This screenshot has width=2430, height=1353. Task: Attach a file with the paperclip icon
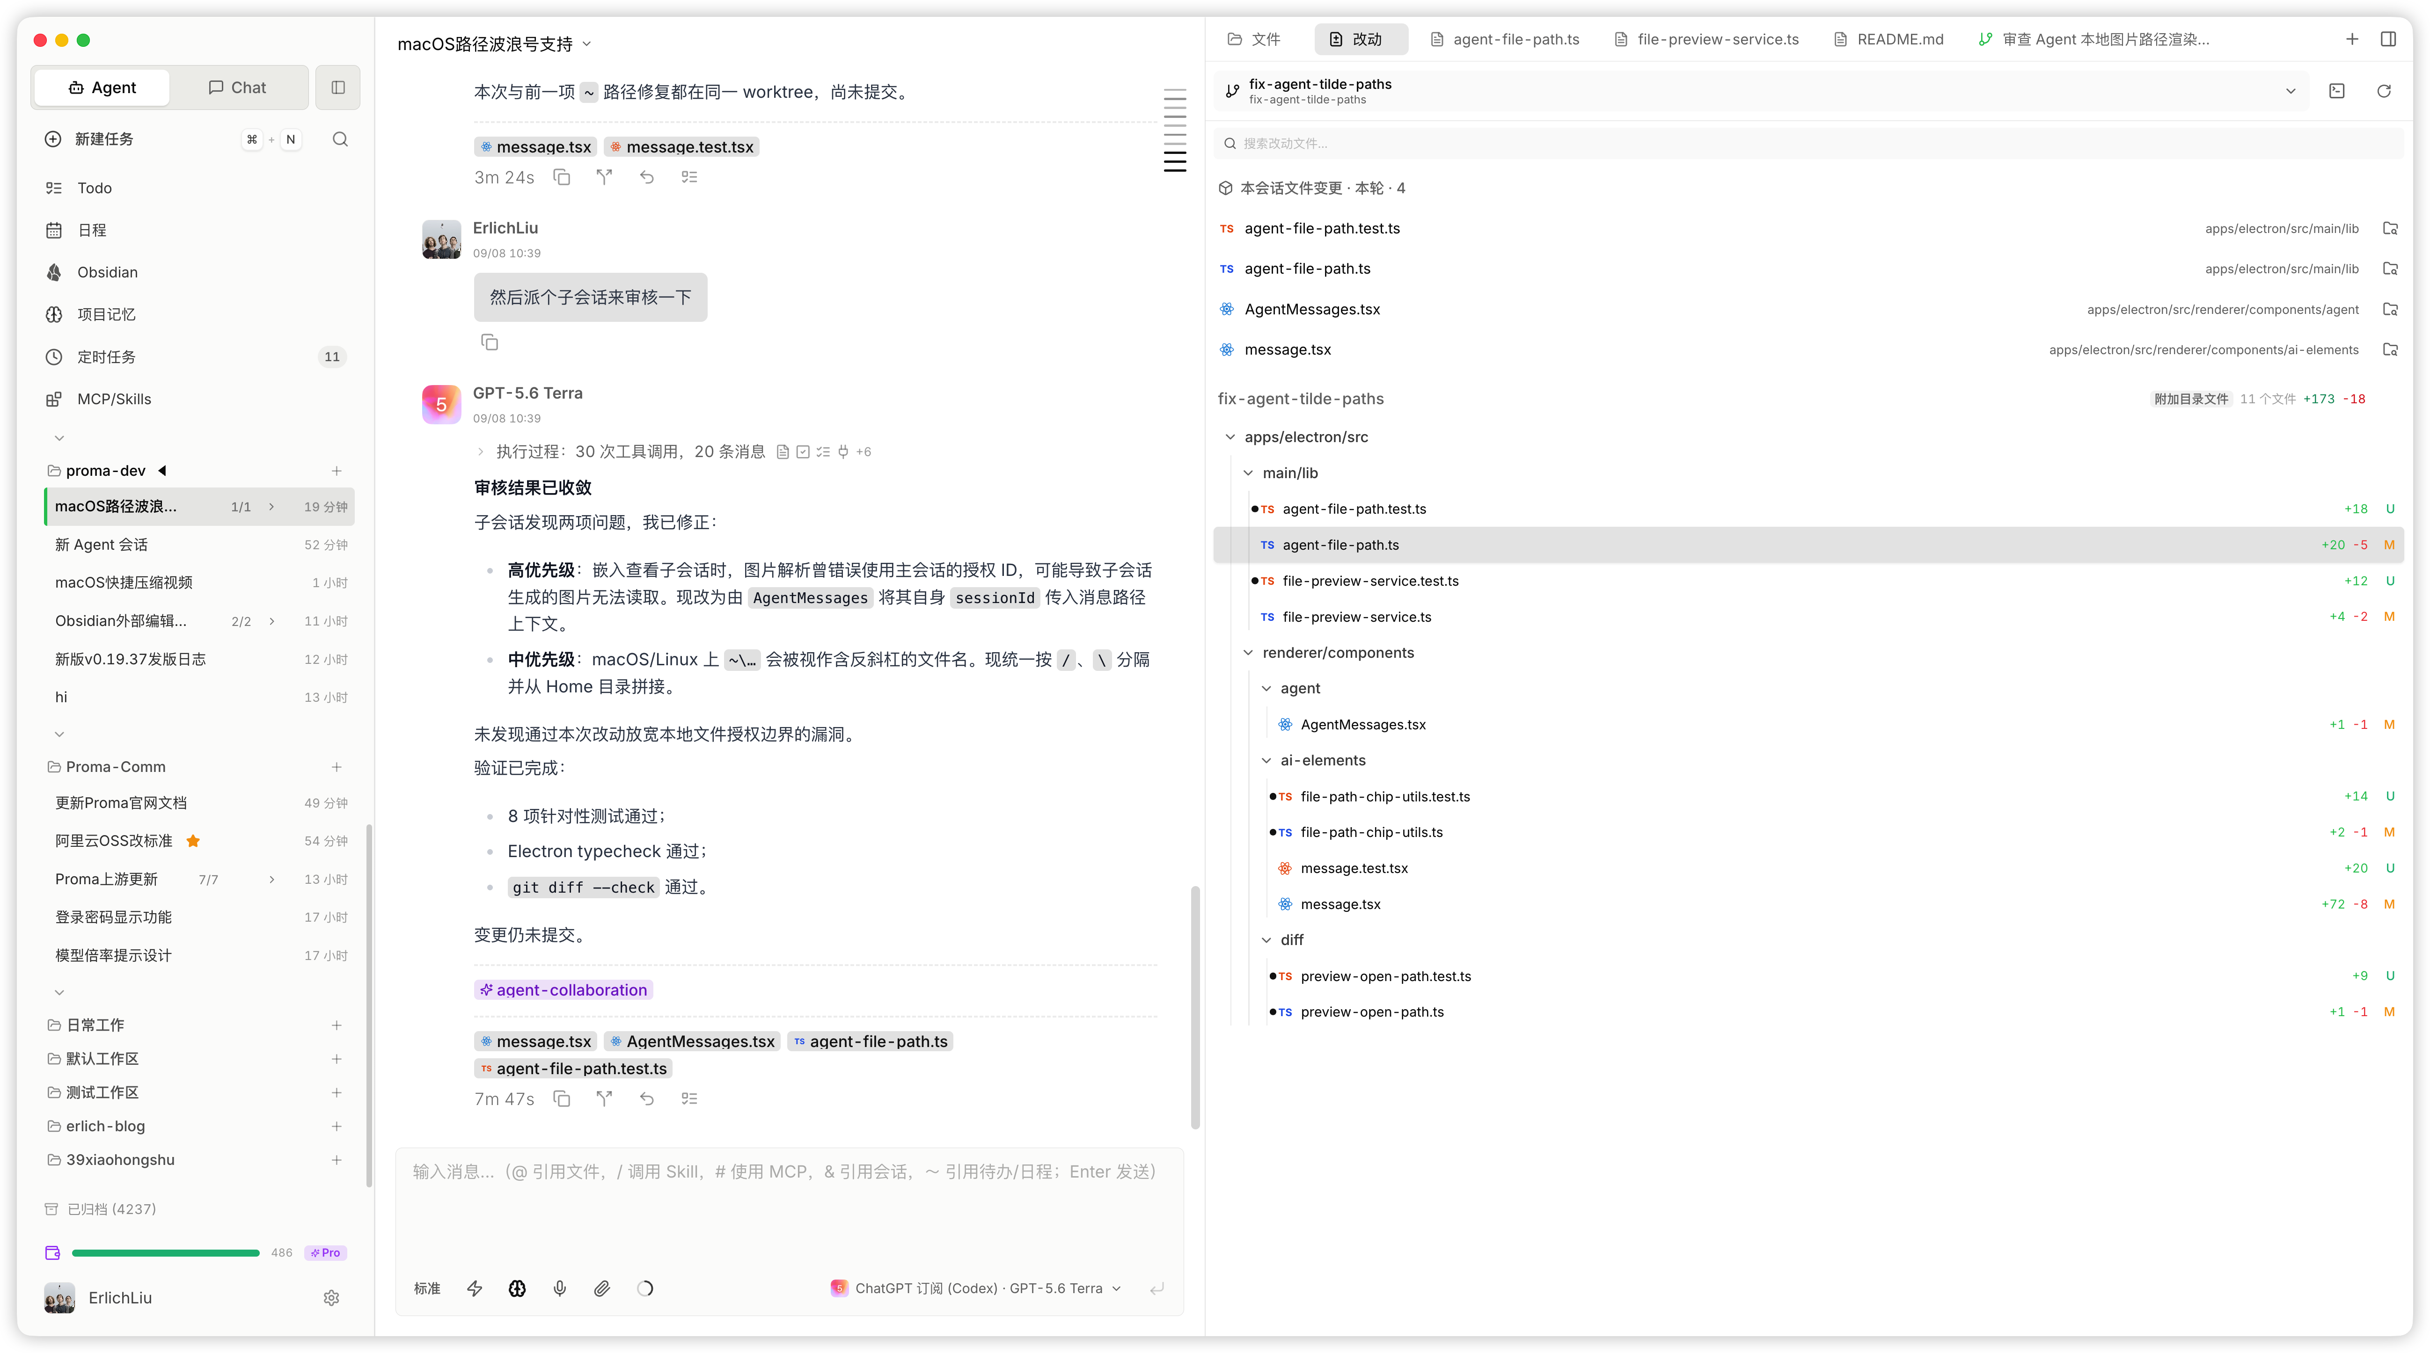click(x=602, y=1288)
